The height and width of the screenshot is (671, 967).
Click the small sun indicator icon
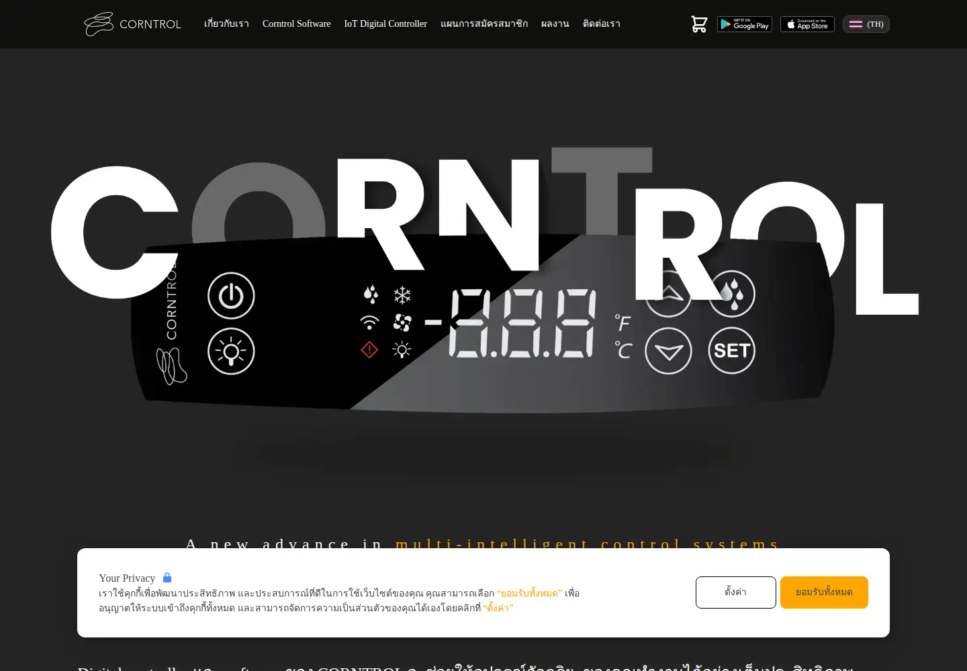402,350
